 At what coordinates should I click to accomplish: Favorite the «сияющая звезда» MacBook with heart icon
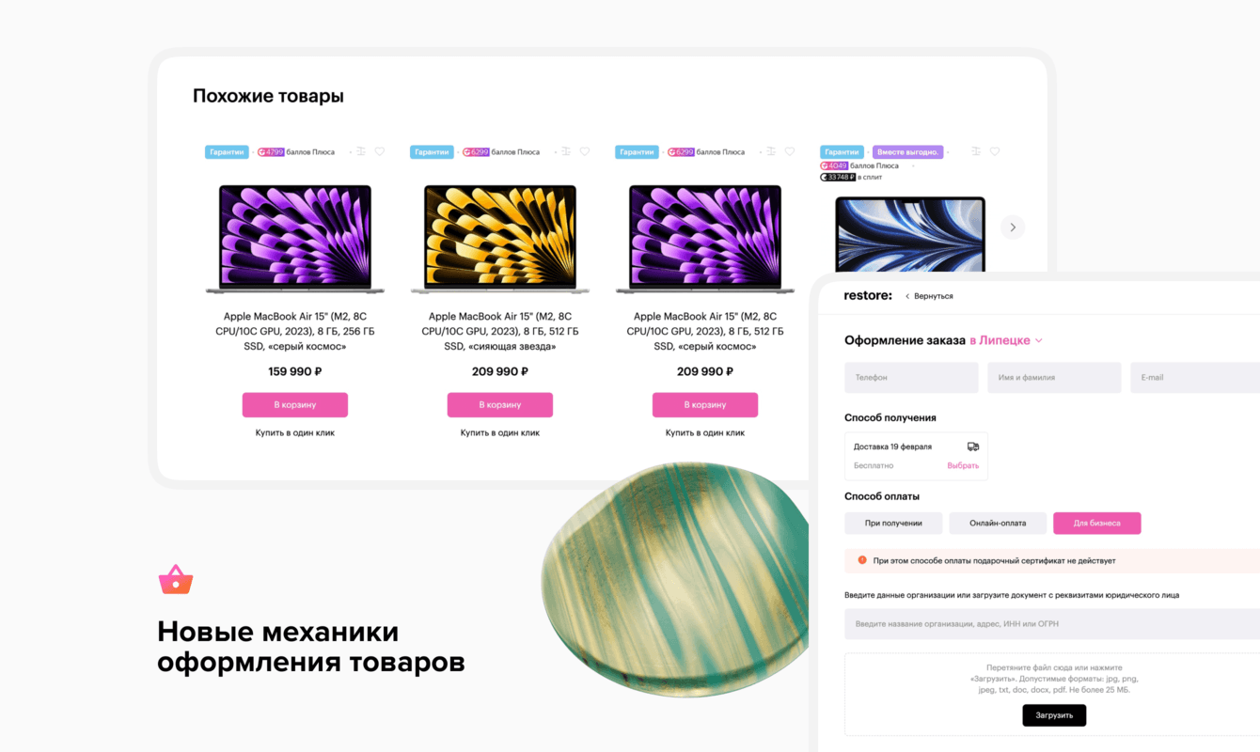[x=585, y=151]
